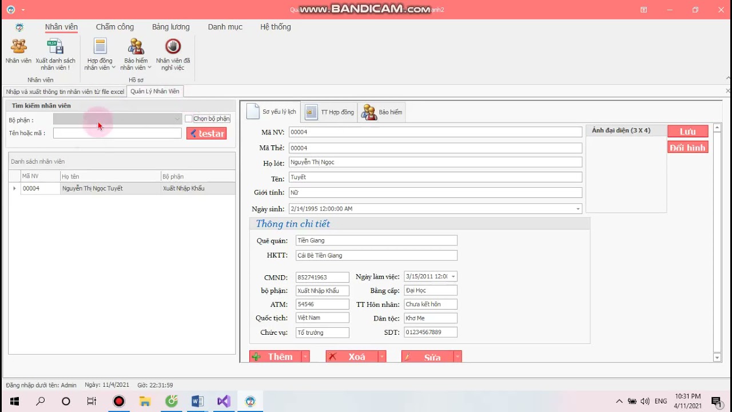The height and width of the screenshot is (412, 732).
Task: Click the Tên hoặc mã search field
Action: [117, 133]
